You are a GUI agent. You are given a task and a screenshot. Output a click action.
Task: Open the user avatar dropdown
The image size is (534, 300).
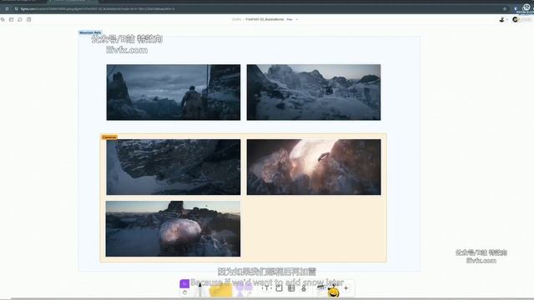[503, 20]
